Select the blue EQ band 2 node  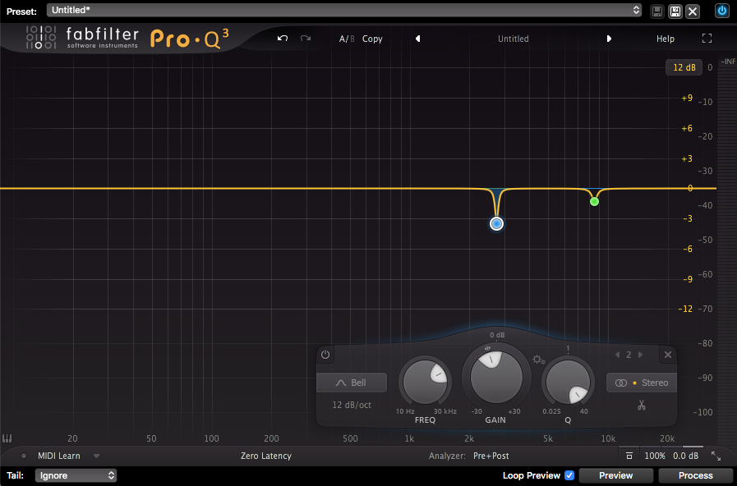point(496,224)
